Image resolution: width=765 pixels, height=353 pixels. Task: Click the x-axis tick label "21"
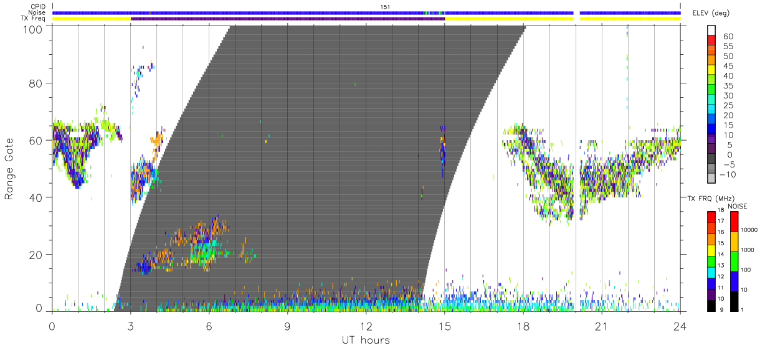601,325
